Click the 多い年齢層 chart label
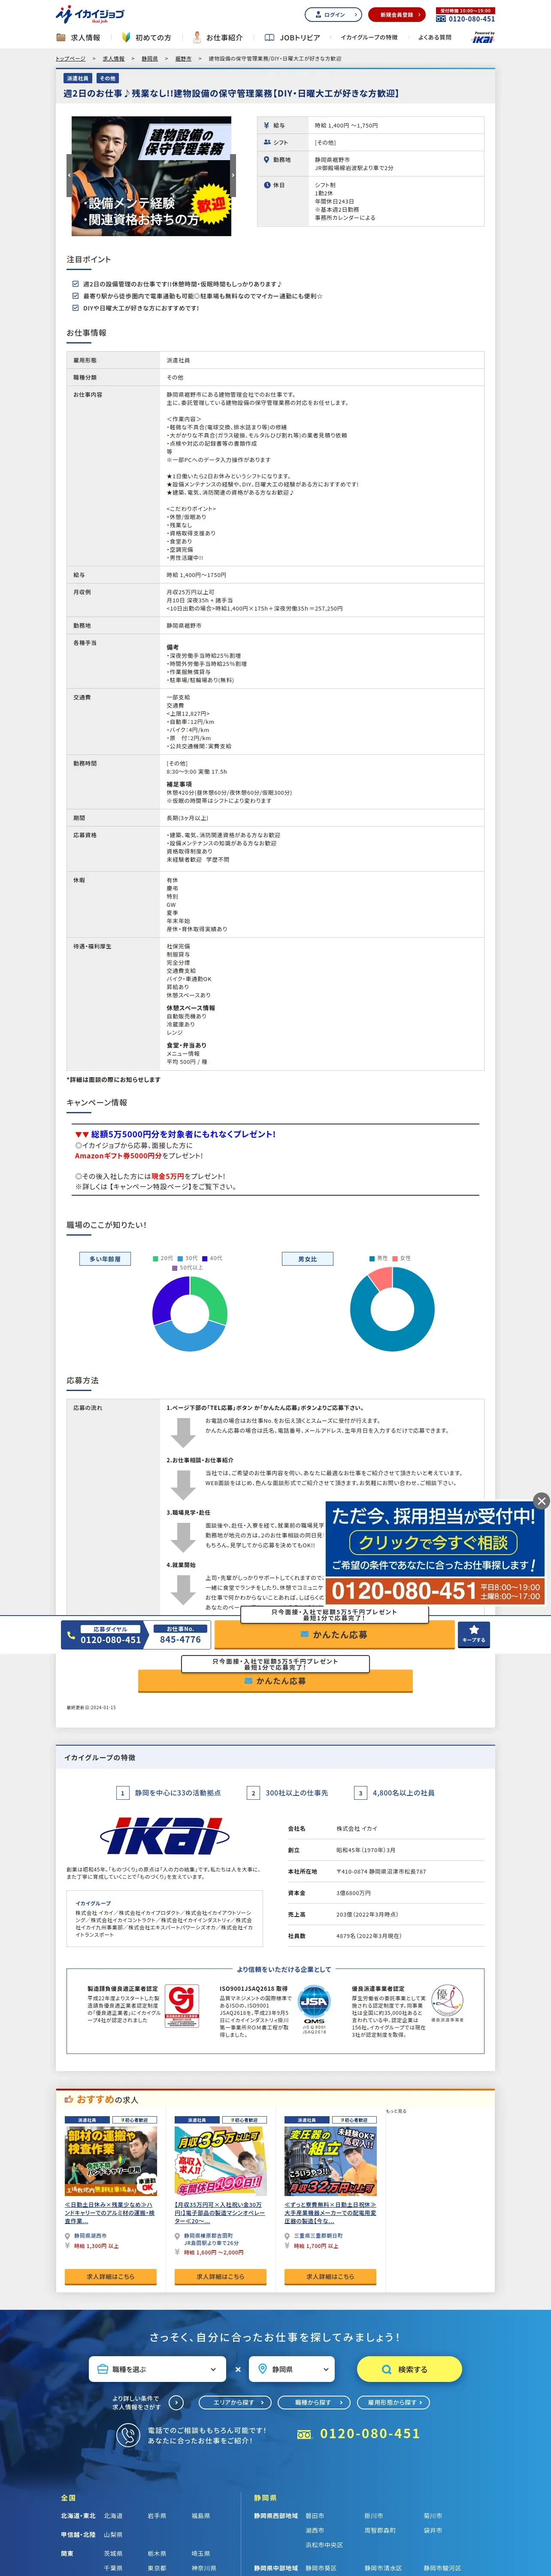The height and width of the screenshot is (2576, 551). tap(105, 1259)
